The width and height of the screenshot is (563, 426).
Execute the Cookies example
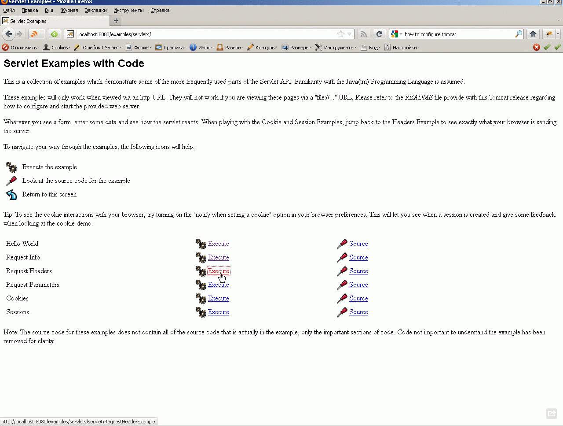pyautogui.click(x=218, y=298)
